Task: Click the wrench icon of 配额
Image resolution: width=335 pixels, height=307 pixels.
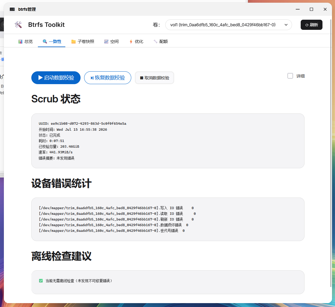Action: click(x=155, y=41)
